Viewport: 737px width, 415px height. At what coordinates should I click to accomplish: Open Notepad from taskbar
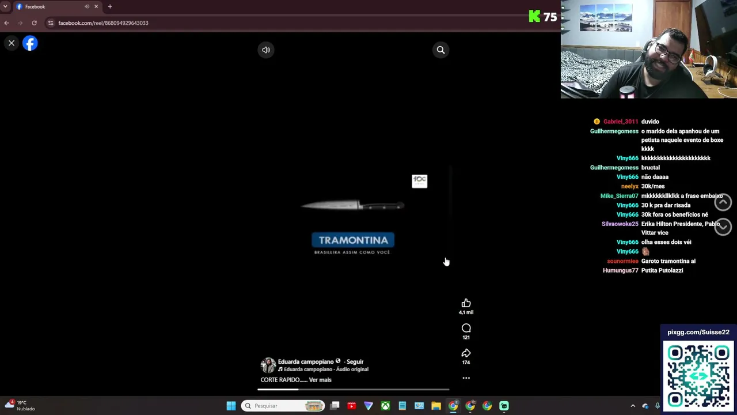(402, 406)
